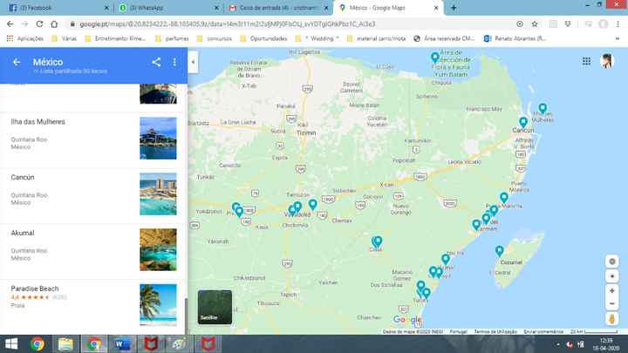Open File Explorer from taskbar

point(65,344)
